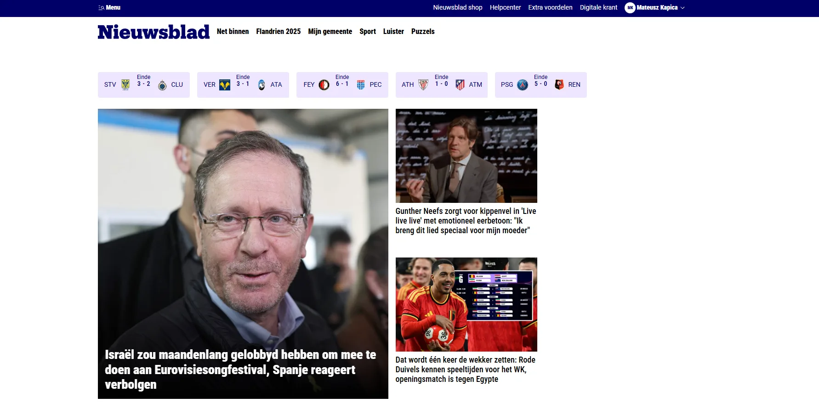The width and height of the screenshot is (819, 403).
Task: Click the MK user avatar icon
Action: (x=630, y=8)
